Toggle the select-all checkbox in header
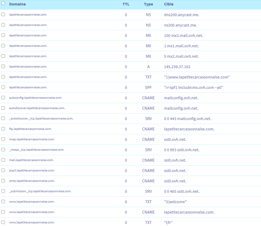The width and height of the screenshot is (261, 226). coord(3,4)
